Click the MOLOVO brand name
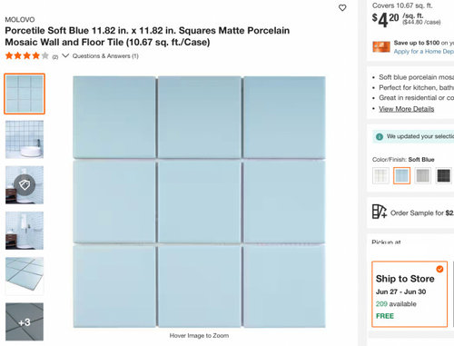 [x=20, y=19]
